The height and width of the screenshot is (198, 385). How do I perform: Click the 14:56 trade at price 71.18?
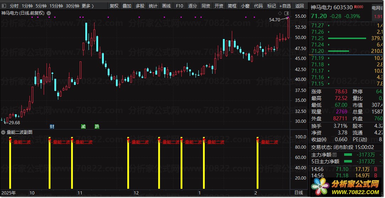click(347, 176)
